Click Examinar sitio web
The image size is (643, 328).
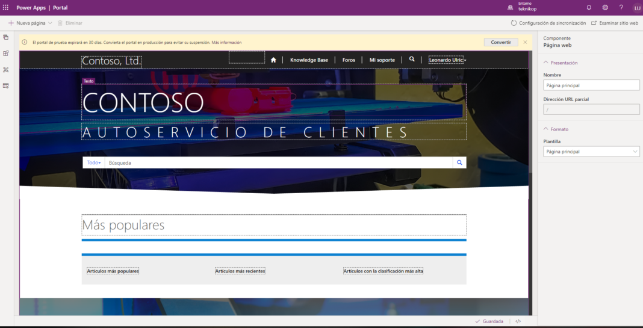[x=615, y=23]
